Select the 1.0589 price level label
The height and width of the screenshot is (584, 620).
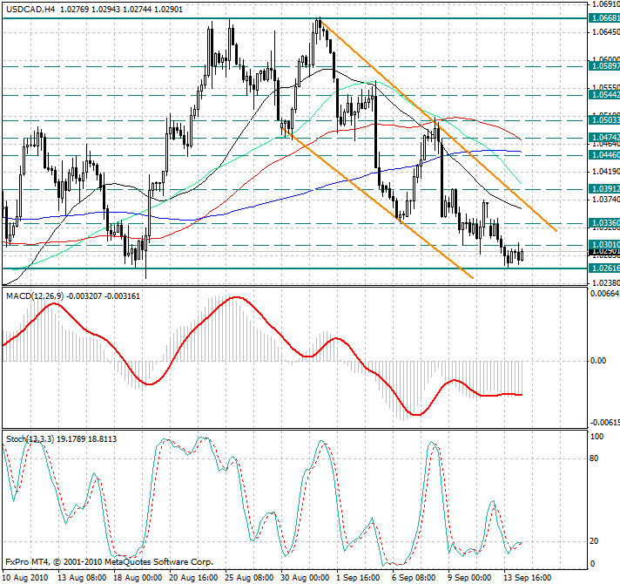point(604,66)
